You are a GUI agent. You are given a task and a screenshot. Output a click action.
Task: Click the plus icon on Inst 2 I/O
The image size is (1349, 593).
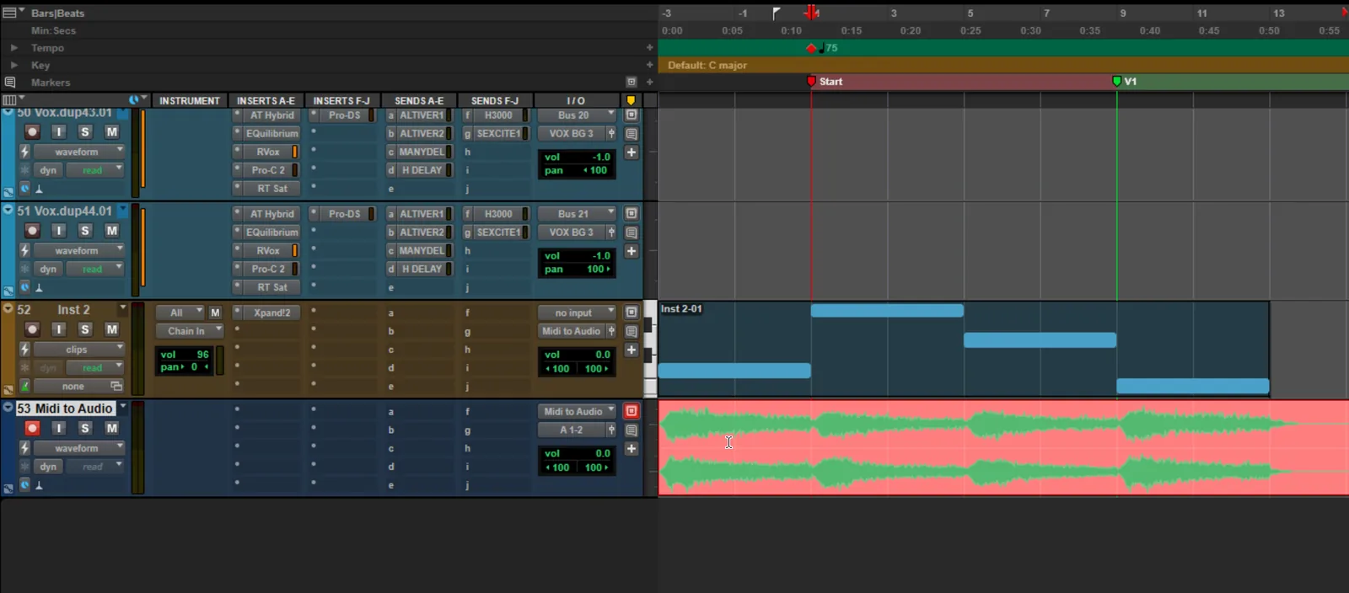coord(631,350)
